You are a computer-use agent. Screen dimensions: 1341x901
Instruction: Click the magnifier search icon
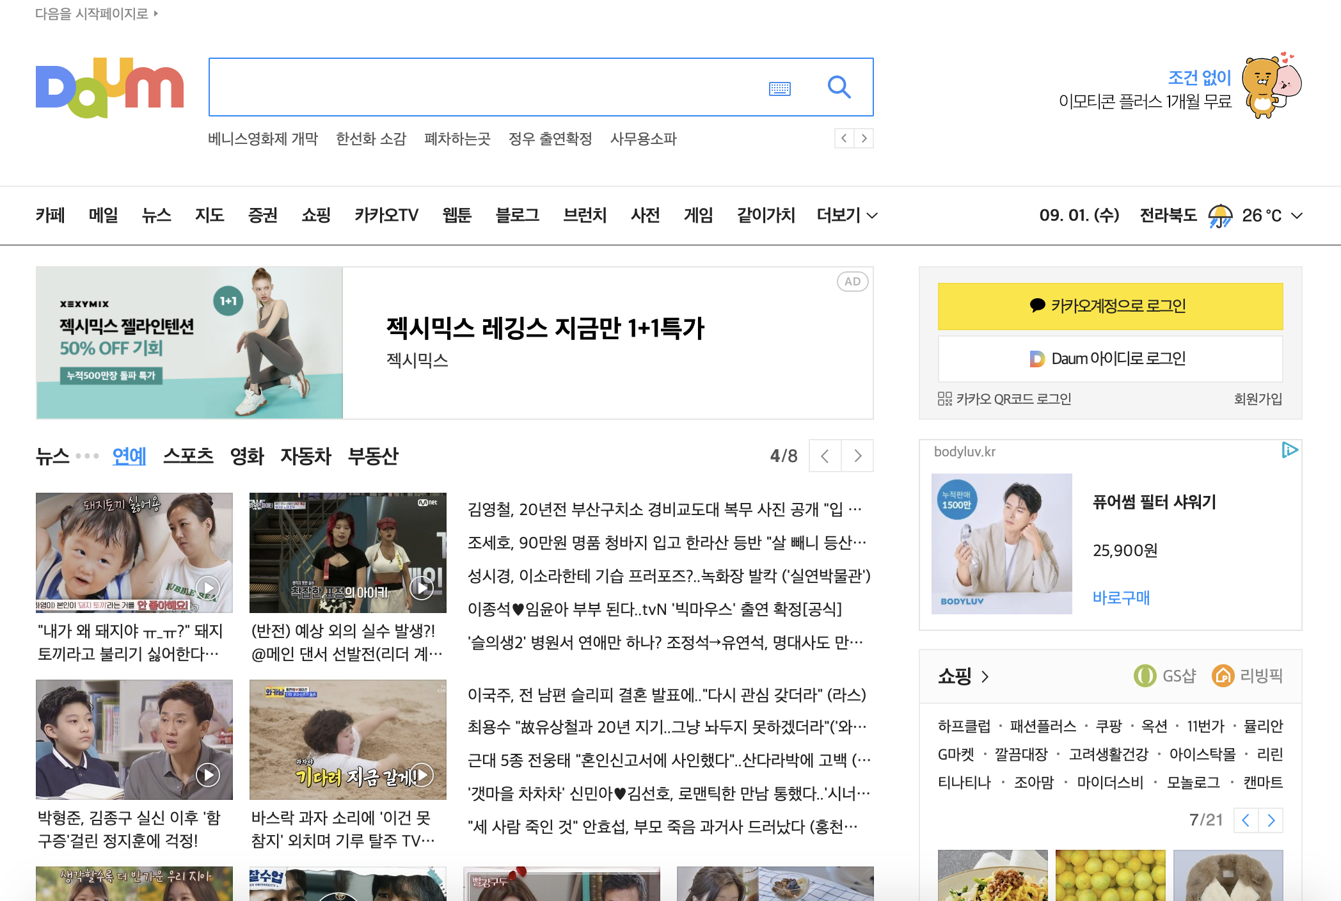click(x=838, y=87)
